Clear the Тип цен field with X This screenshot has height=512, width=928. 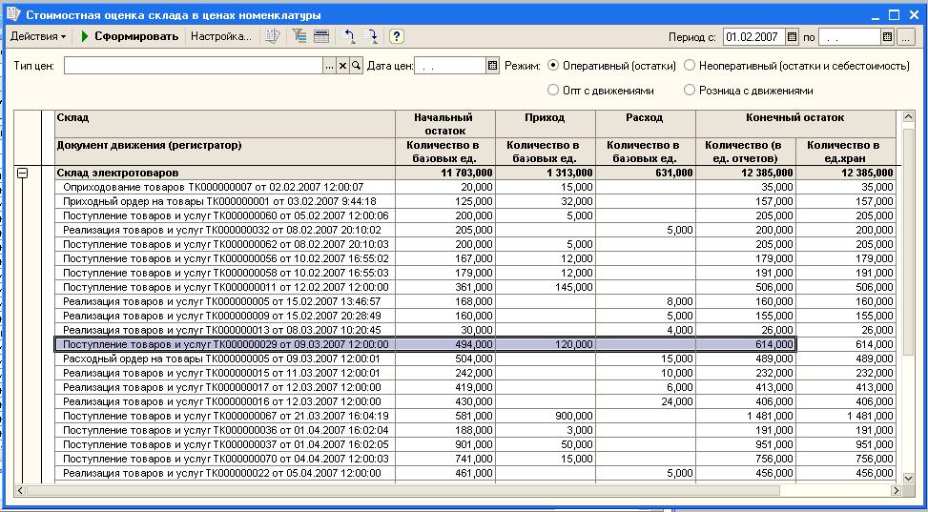coord(342,66)
